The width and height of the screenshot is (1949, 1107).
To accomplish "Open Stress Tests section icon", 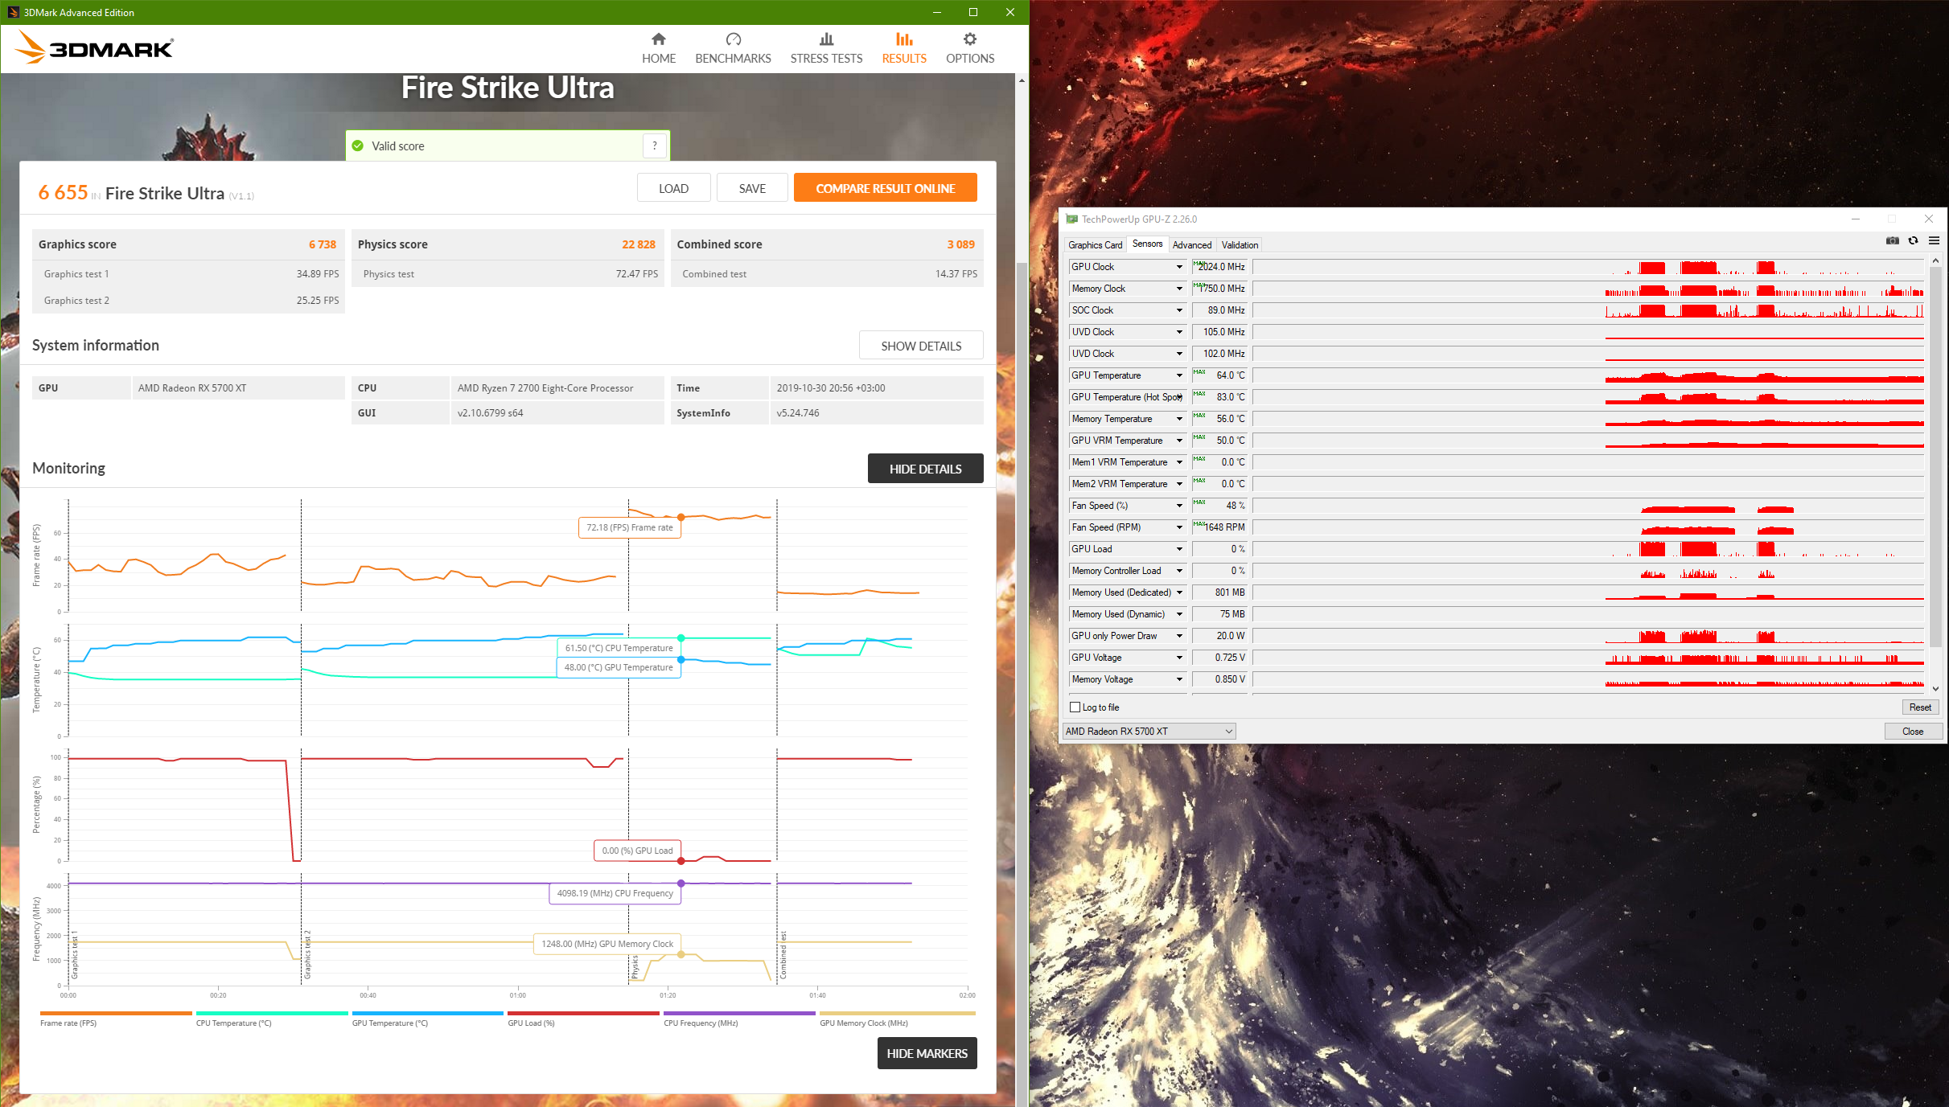I will [x=826, y=39].
